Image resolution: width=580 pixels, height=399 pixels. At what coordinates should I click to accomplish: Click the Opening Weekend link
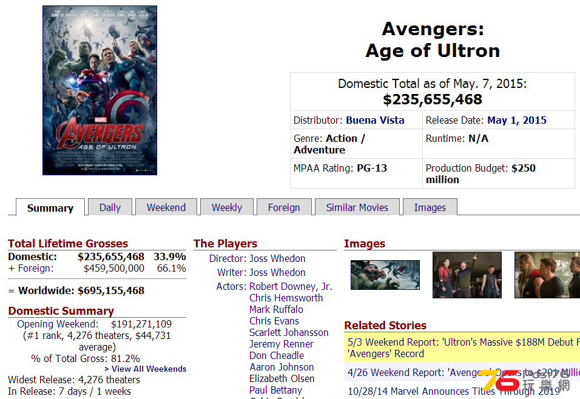pos(58,324)
